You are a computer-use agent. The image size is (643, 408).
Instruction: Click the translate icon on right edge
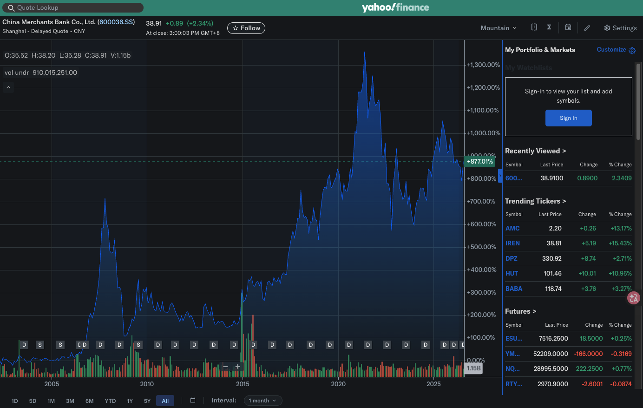[634, 298]
